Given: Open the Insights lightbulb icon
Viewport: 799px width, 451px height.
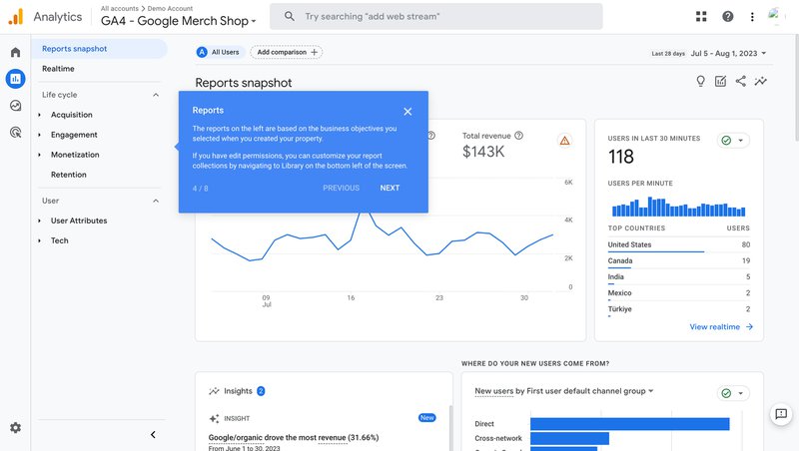Looking at the screenshot, I should point(700,82).
